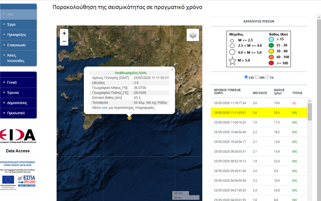Click the ΕΣΠΑ 2014-2020 logo
321x201 pixels.
click(27, 181)
